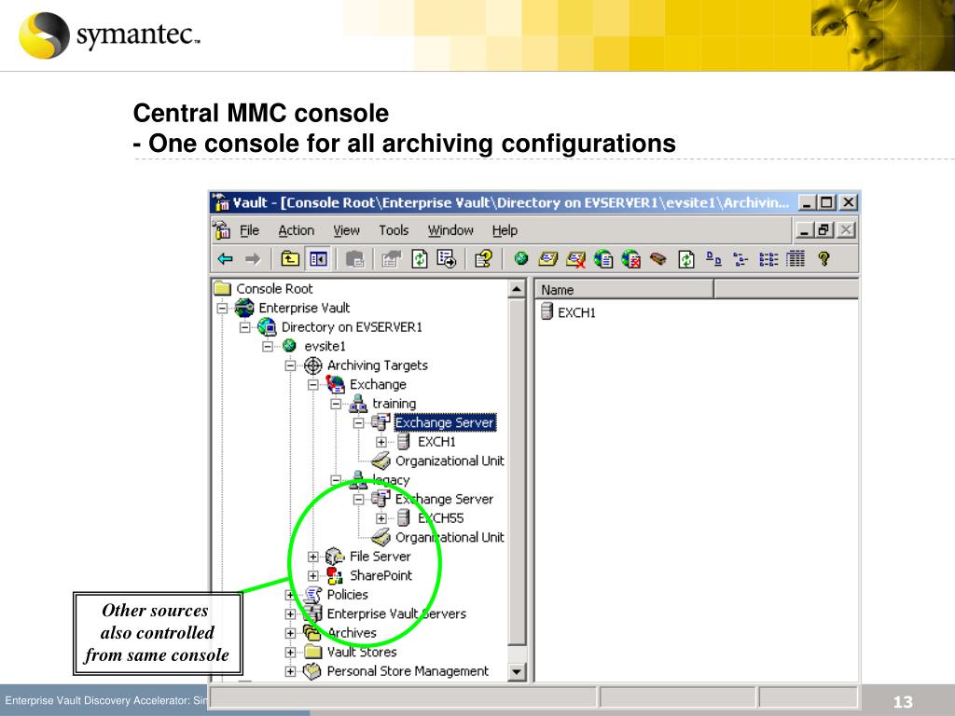Open the Help menu
The image size is (955, 716).
[505, 231]
